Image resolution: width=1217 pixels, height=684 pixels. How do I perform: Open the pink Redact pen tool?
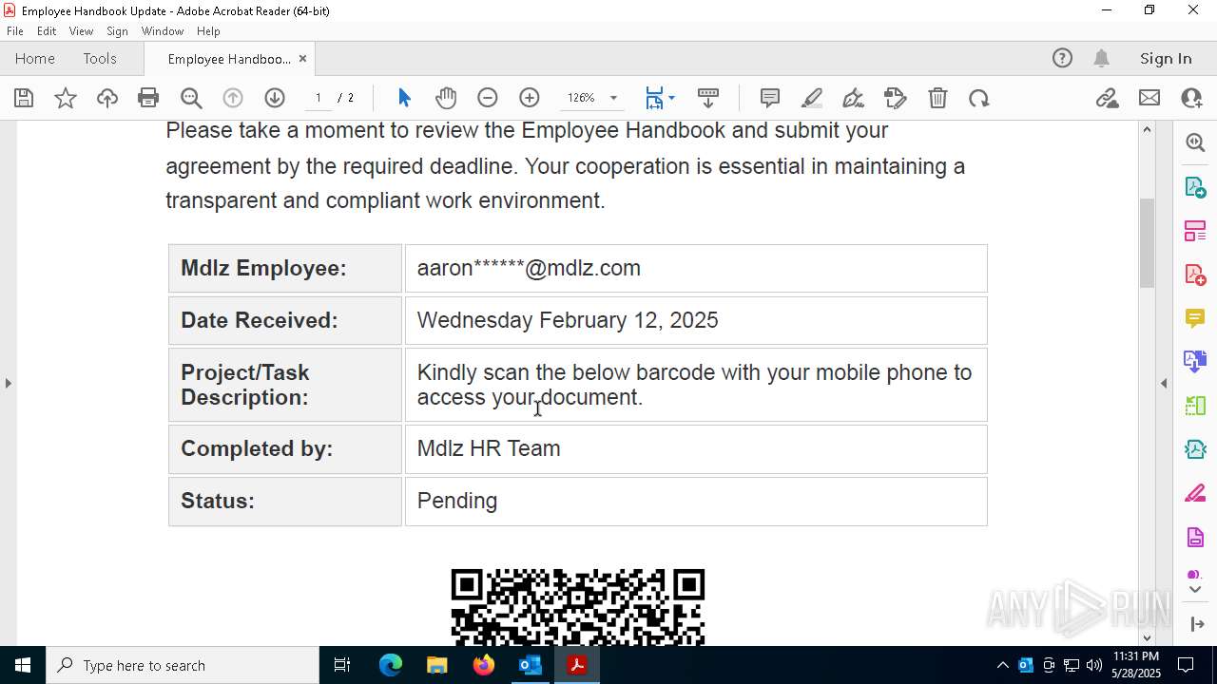click(x=1195, y=494)
